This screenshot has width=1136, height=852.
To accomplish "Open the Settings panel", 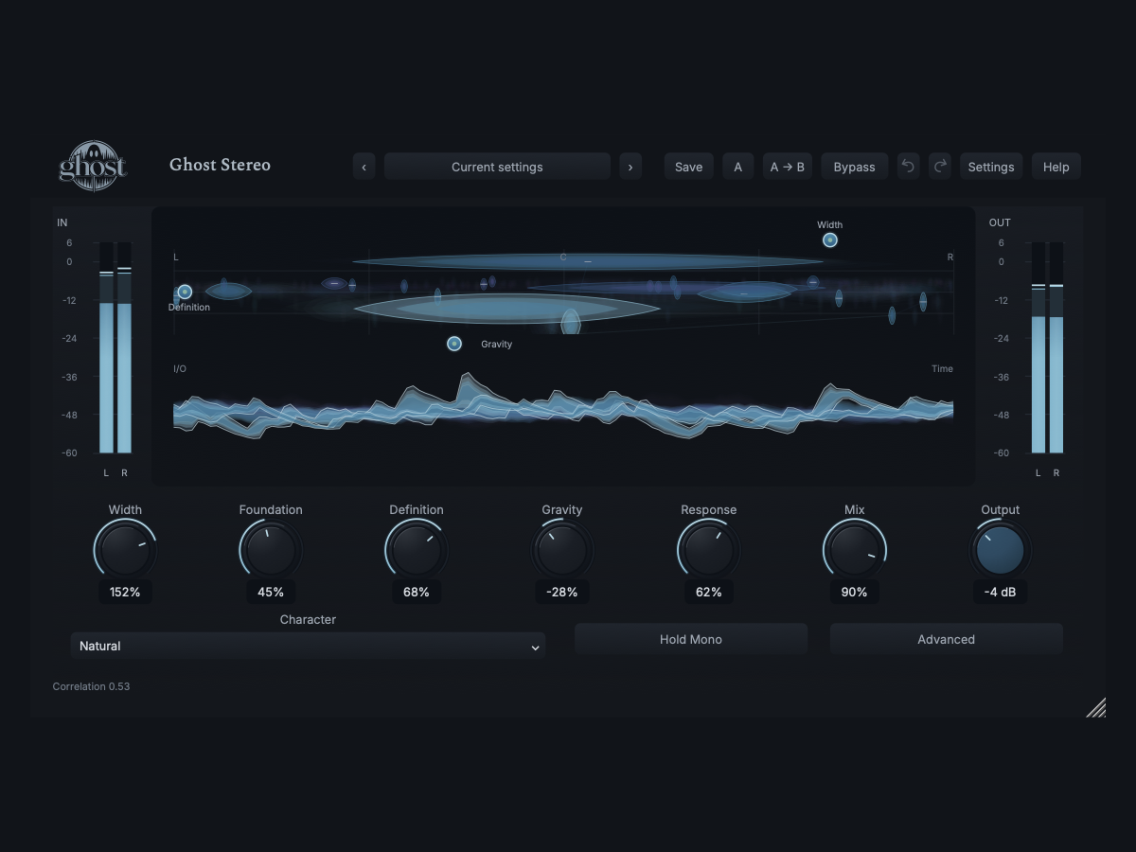I will tap(991, 167).
